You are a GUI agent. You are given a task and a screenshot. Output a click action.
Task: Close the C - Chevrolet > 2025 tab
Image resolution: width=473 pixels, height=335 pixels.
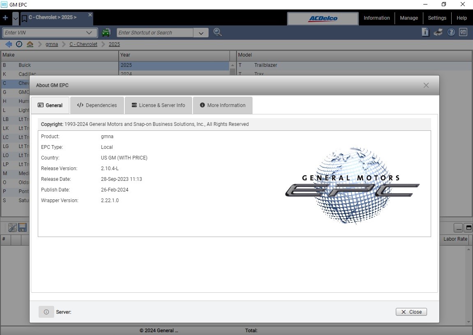pyautogui.click(x=90, y=15)
